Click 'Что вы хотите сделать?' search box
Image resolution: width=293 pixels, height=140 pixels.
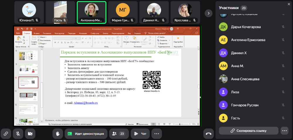(156, 33)
